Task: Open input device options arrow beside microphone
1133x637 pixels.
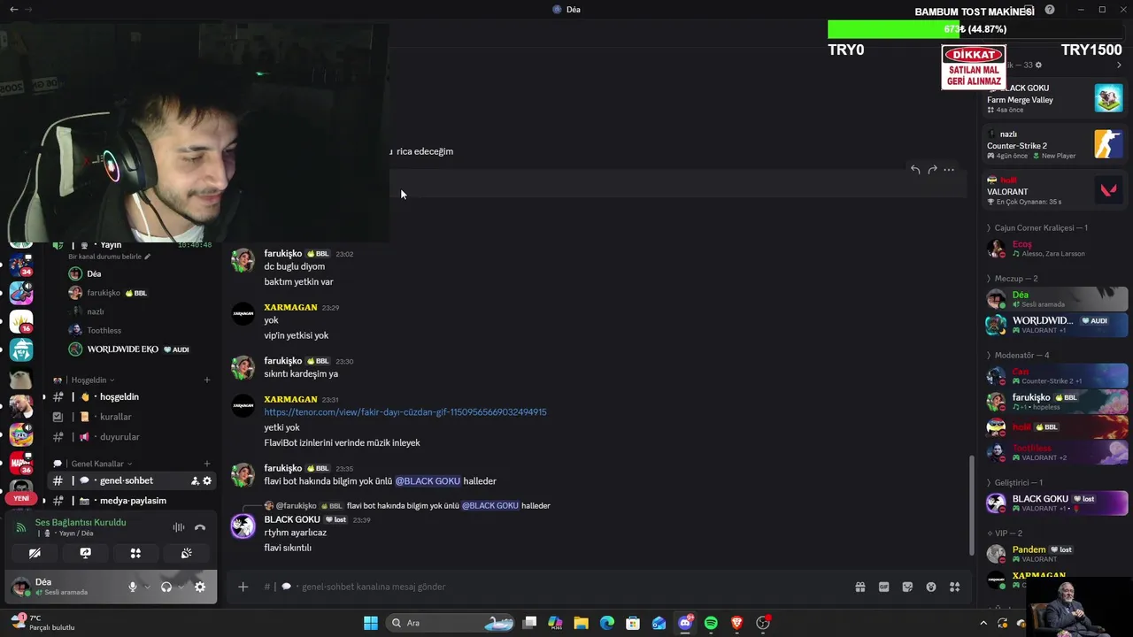Action: (x=147, y=587)
